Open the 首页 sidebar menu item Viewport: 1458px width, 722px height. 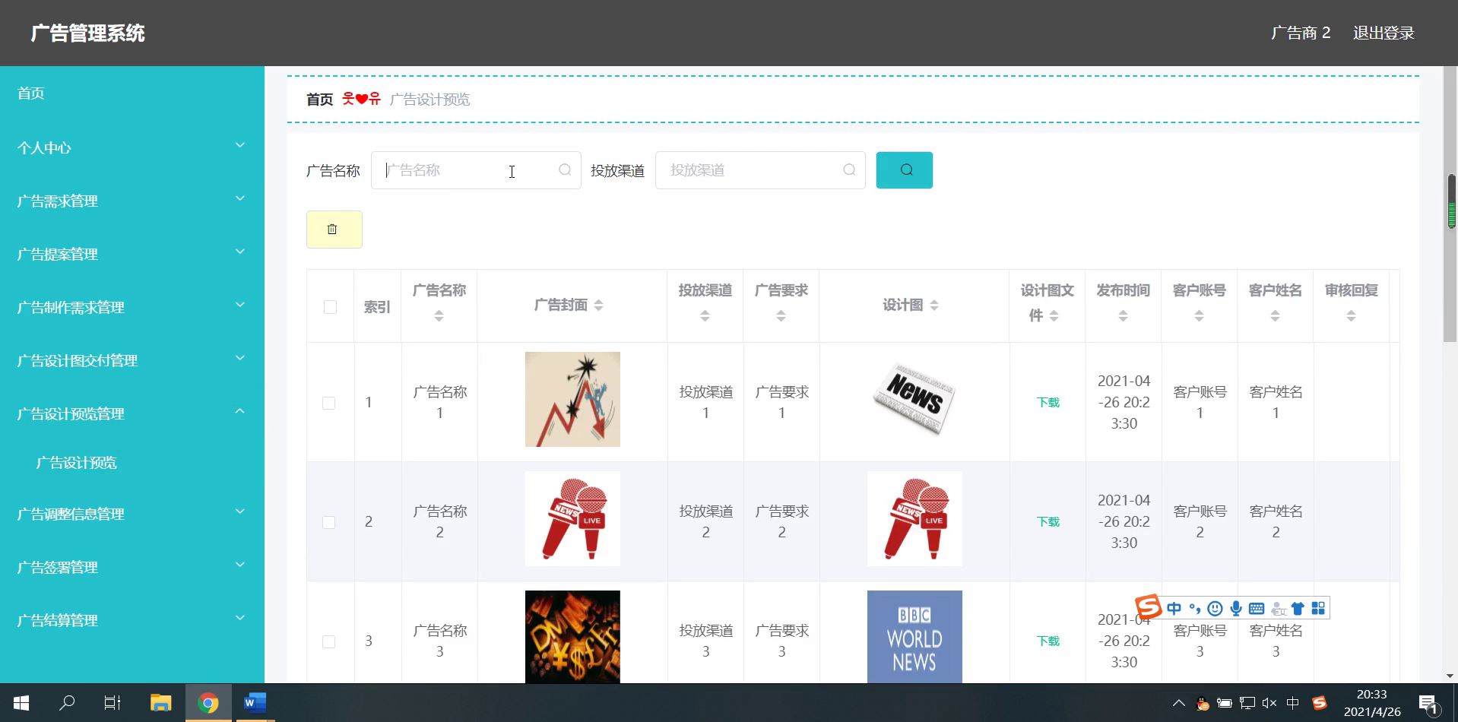pyautogui.click(x=30, y=92)
